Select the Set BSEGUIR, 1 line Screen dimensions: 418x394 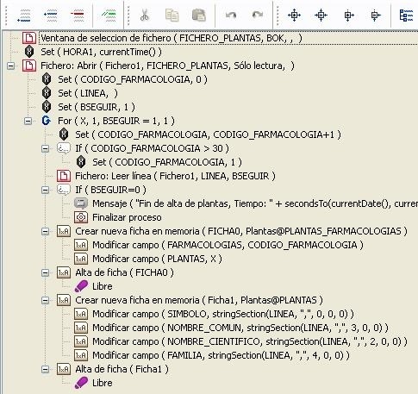click(x=97, y=107)
